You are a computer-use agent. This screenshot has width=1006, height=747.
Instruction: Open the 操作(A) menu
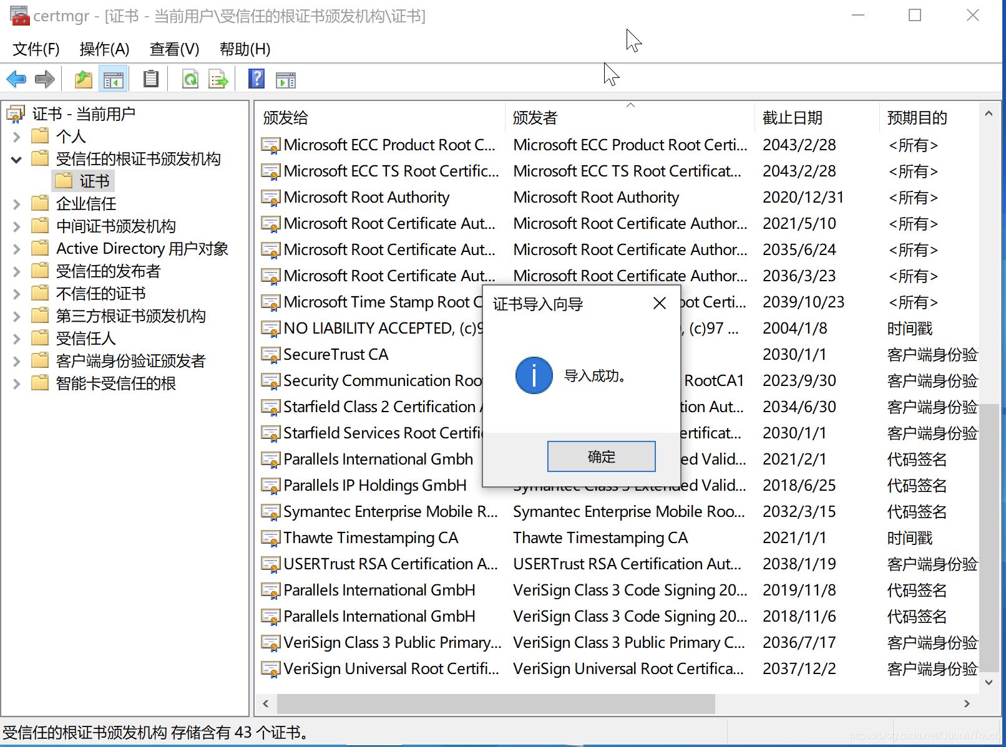pyautogui.click(x=104, y=49)
